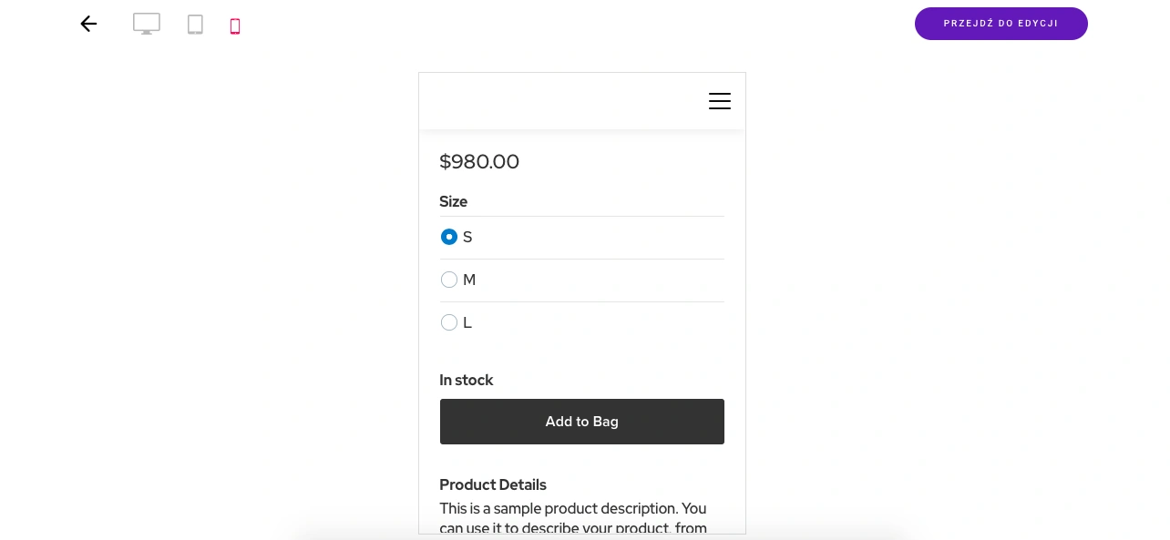Click the letter M size label
The height and width of the screenshot is (540, 1170).
(469, 280)
